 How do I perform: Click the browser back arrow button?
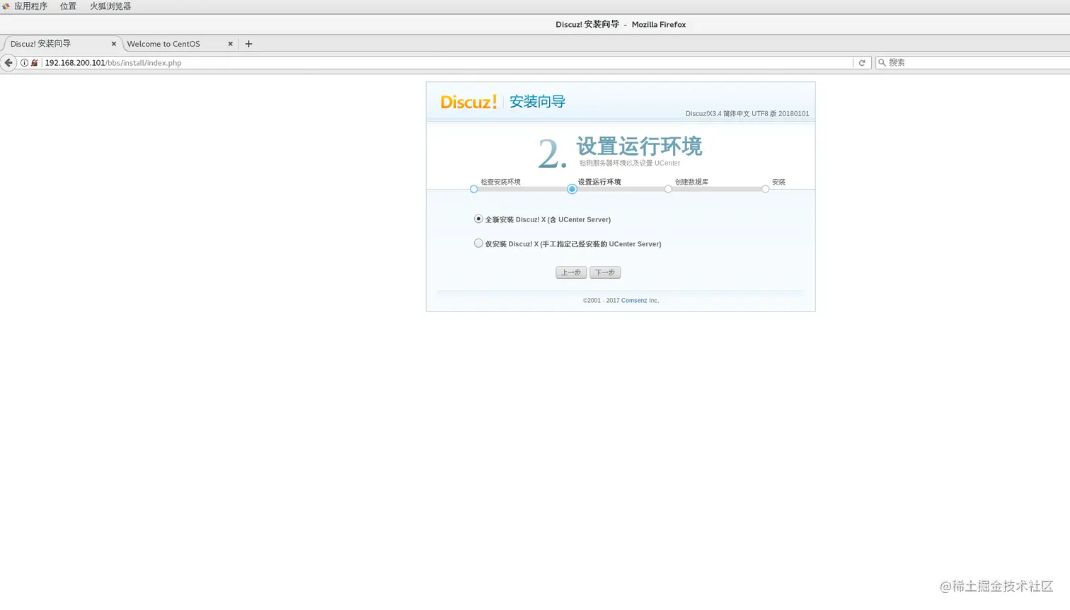(x=8, y=63)
